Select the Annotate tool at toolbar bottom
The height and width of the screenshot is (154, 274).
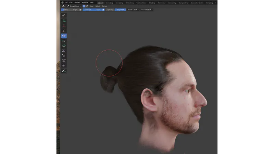pyautogui.click(x=64, y=71)
